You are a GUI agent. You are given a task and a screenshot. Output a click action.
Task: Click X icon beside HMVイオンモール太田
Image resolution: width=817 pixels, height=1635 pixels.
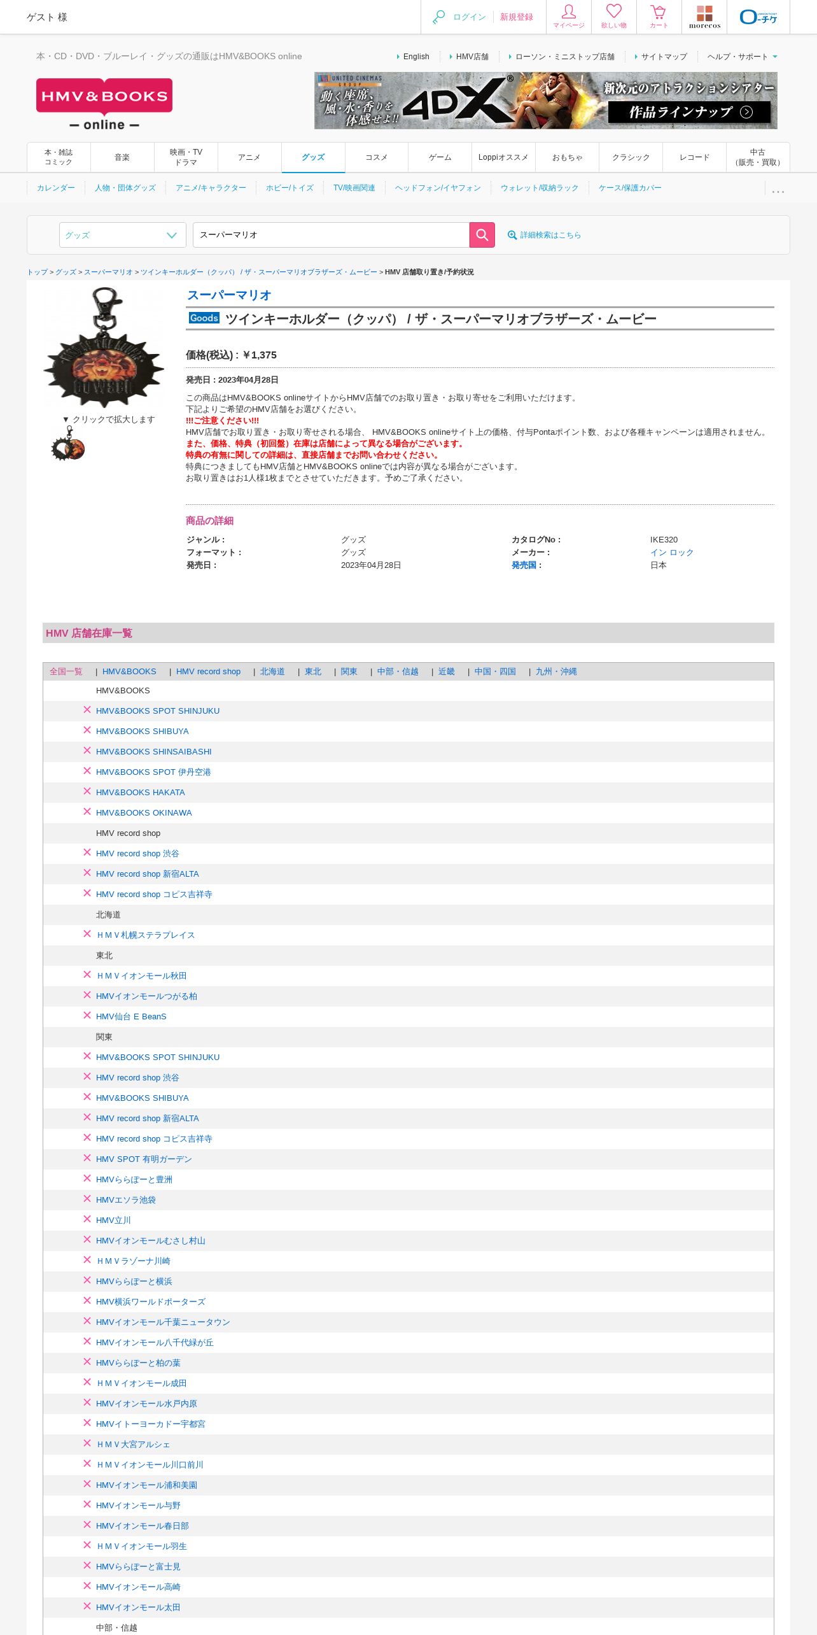coord(87,1606)
